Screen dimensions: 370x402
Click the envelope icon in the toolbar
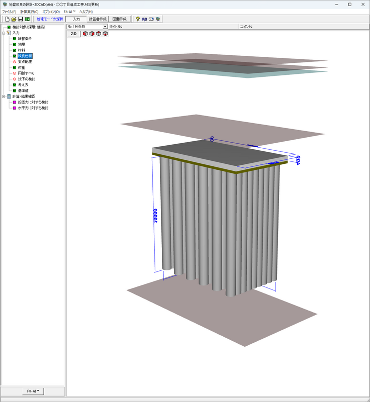151,19
